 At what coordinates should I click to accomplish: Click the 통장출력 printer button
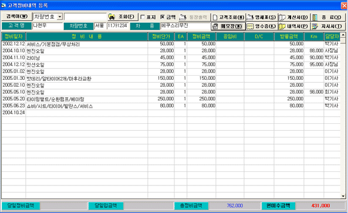point(194,17)
